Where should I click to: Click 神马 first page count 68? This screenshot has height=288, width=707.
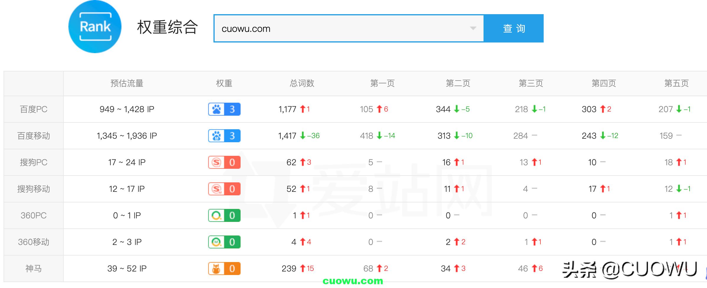tap(368, 269)
